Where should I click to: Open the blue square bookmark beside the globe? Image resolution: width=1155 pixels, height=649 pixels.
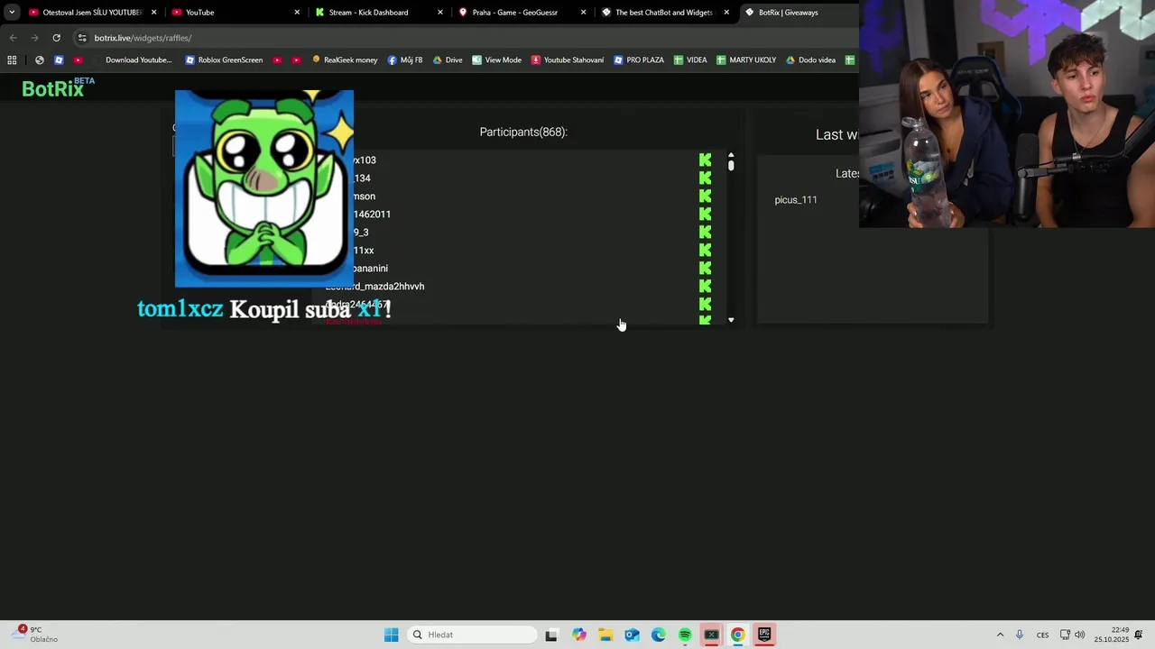point(59,60)
